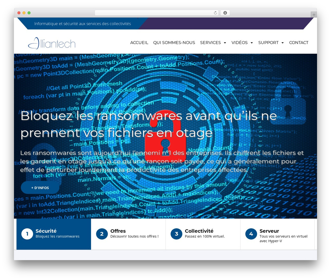Select the number 1 circle for Sécurité

27,234
